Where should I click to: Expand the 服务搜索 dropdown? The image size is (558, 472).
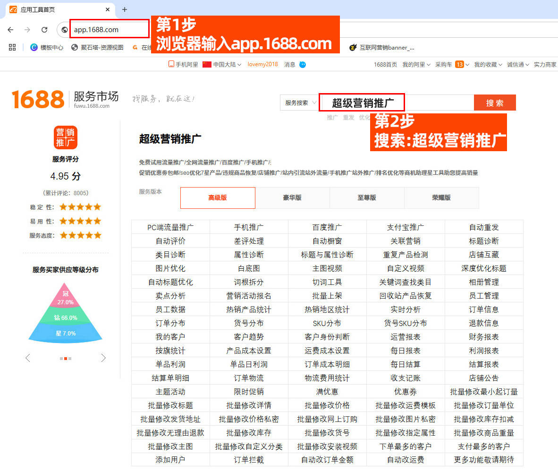(300, 103)
